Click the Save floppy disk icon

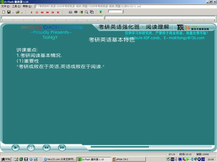[9, 12]
